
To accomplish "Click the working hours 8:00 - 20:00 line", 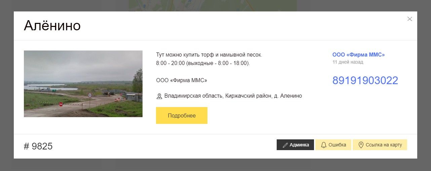I will [203, 63].
